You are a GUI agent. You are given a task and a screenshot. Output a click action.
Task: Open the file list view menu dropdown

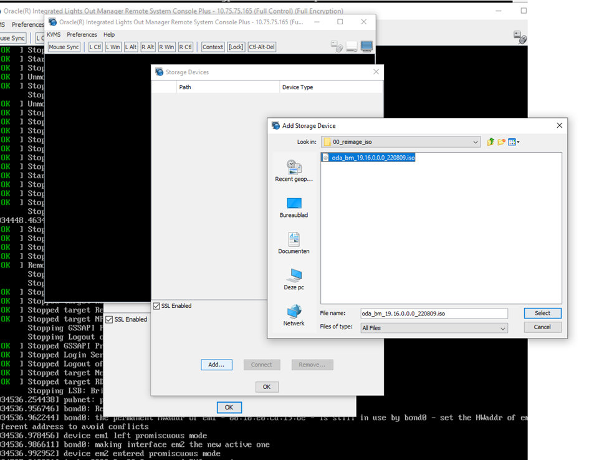coord(514,142)
